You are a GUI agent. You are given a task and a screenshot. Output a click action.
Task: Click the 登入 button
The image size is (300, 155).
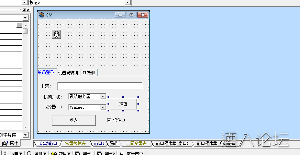tap(74, 120)
